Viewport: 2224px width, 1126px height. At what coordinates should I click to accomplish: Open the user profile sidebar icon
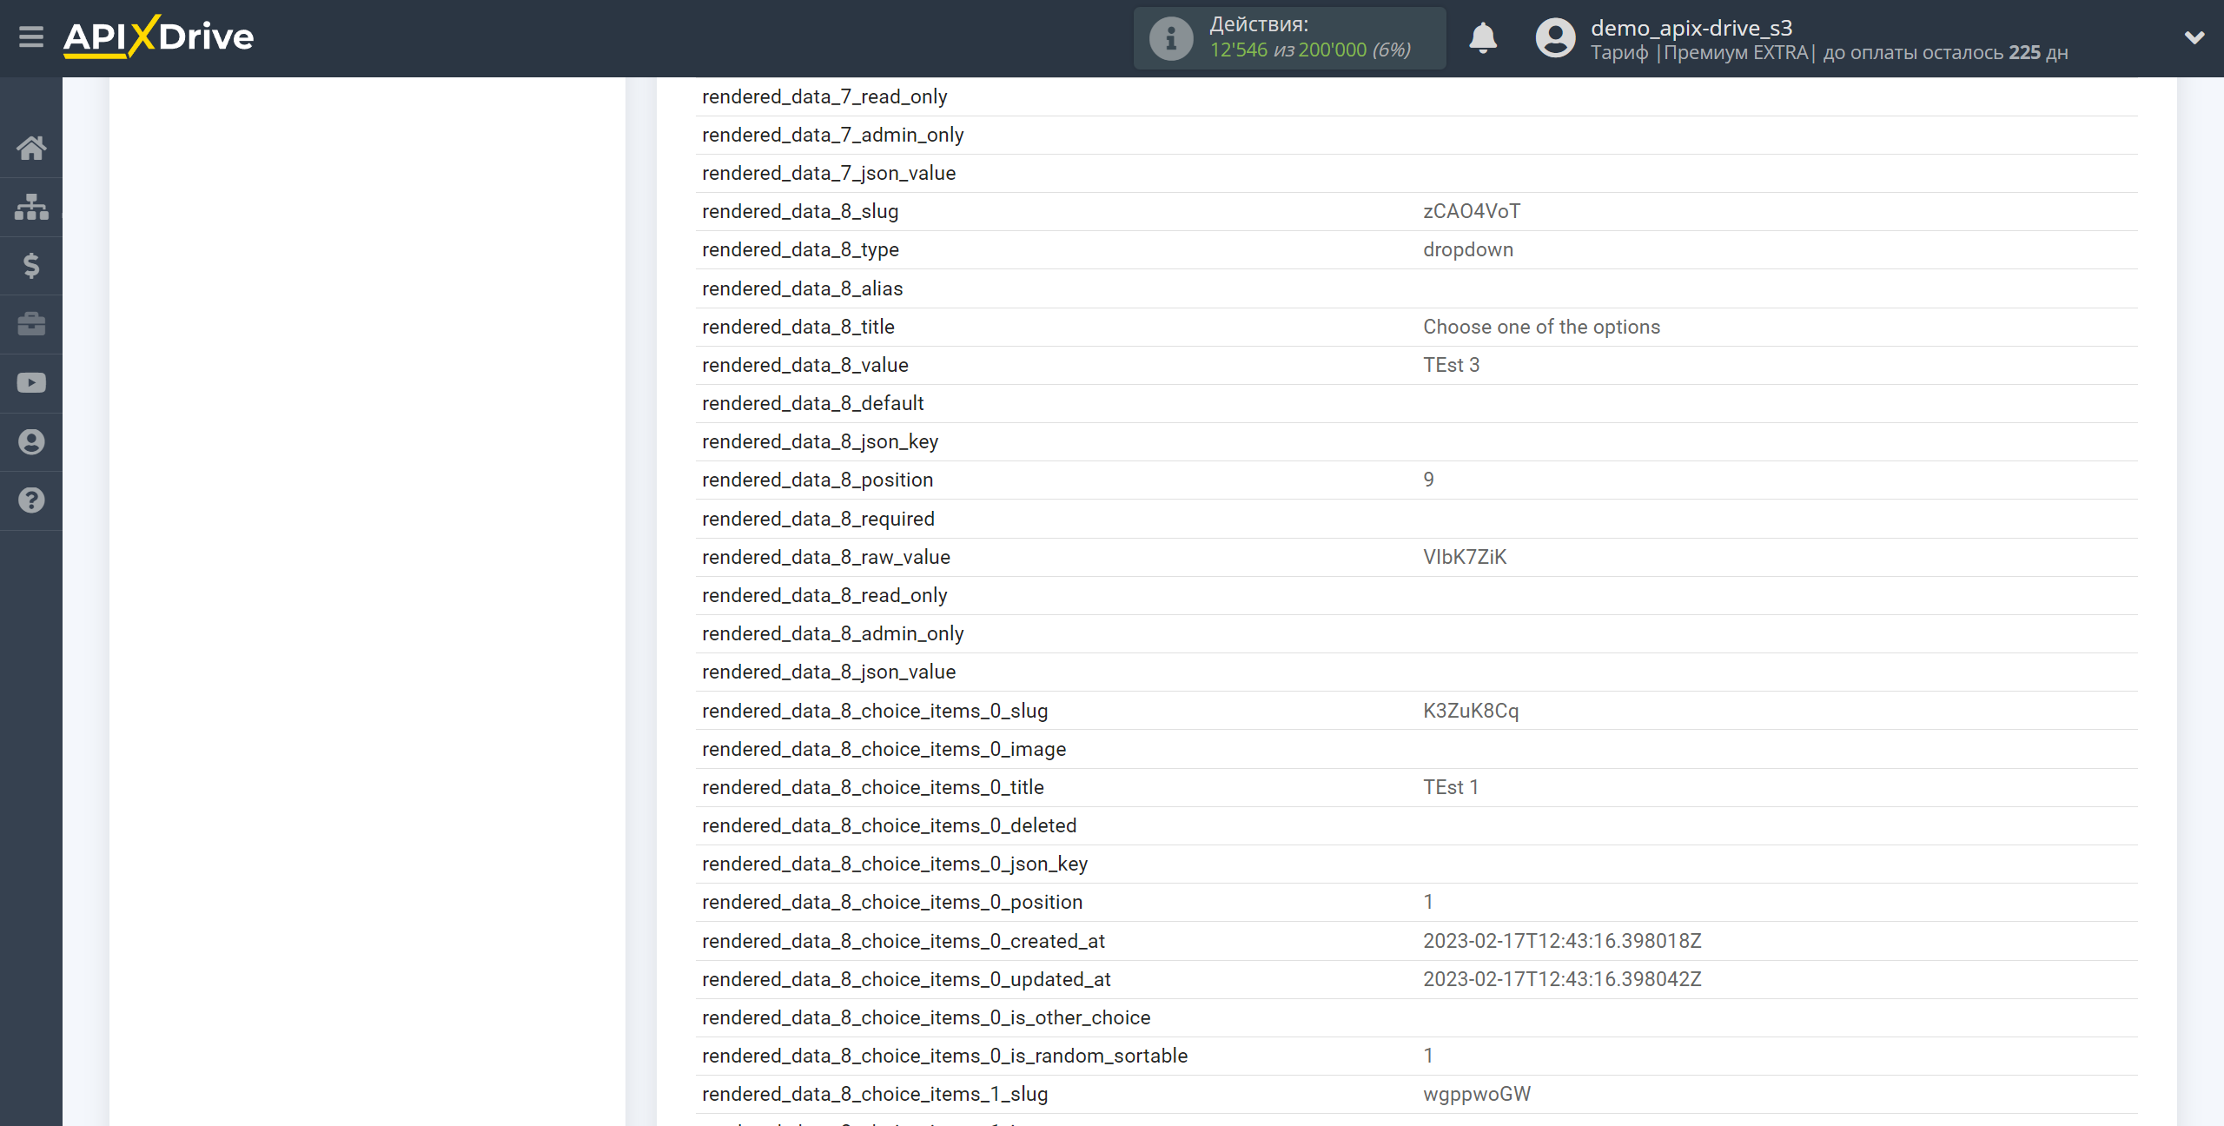point(31,442)
